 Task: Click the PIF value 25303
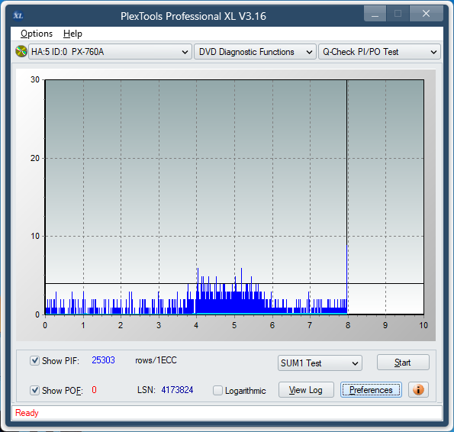103,360
